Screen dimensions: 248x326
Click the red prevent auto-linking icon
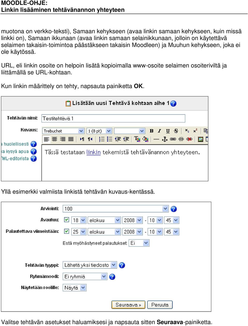click(189, 139)
